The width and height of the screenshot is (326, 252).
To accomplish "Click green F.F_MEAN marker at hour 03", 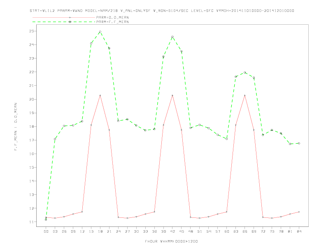I will (55, 139).
